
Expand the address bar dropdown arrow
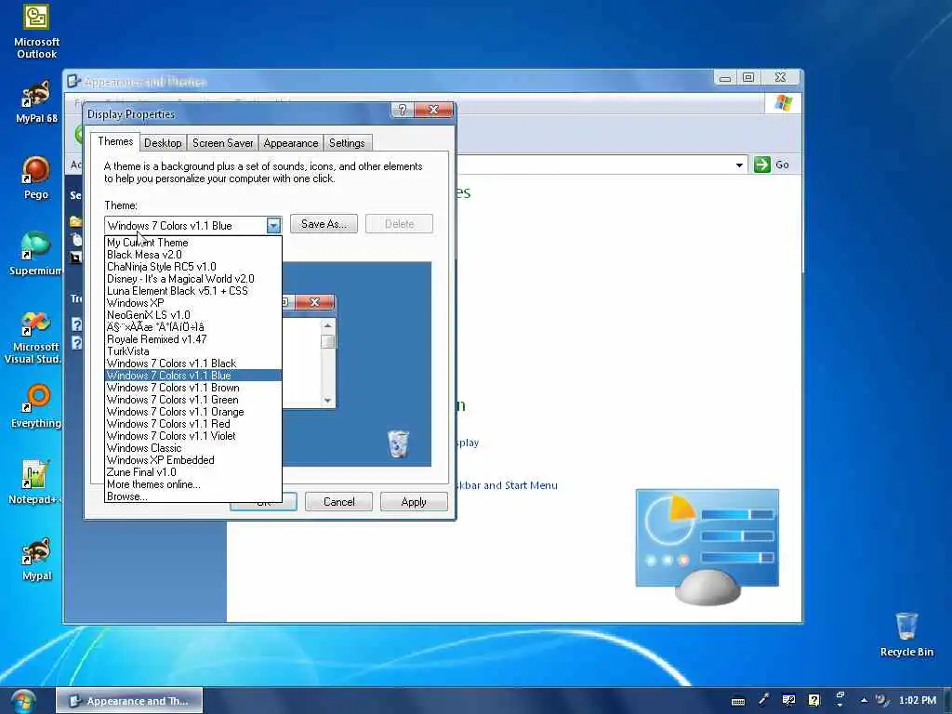point(739,165)
